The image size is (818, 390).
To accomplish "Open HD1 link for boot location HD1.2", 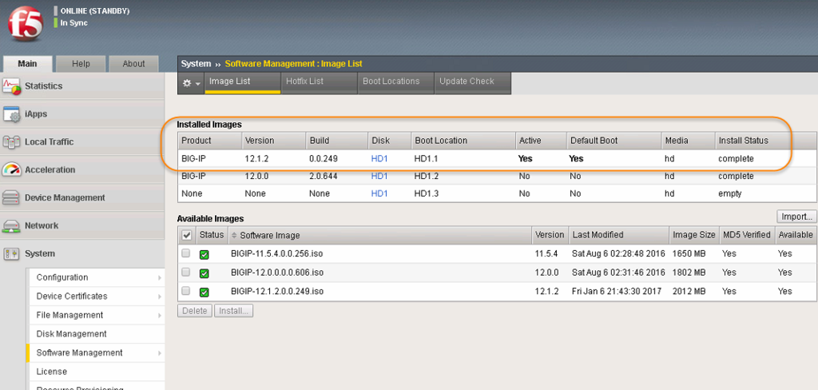I will pos(379,177).
